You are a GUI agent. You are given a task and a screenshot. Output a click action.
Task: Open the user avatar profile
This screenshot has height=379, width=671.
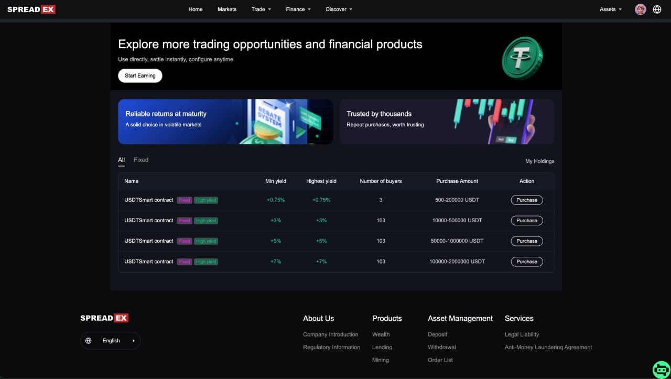coord(640,9)
